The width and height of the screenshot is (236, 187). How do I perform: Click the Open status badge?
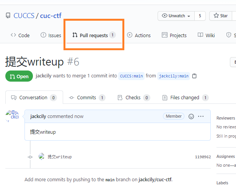[19, 76]
